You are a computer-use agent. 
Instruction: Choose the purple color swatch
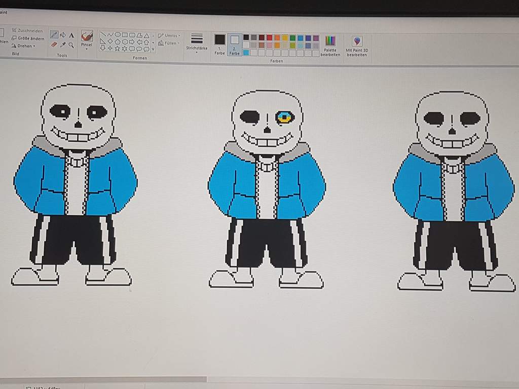click(316, 38)
